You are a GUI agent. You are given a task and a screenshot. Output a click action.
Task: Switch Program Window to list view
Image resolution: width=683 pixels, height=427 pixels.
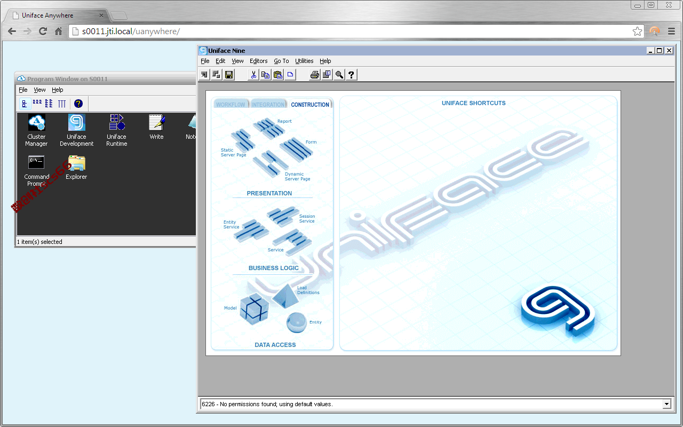click(x=49, y=104)
